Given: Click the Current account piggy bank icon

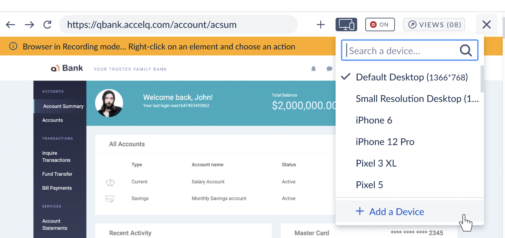Looking at the screenshot, I should pos(110,182).
